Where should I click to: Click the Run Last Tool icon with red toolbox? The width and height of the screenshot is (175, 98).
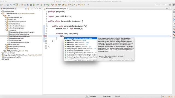52,5
